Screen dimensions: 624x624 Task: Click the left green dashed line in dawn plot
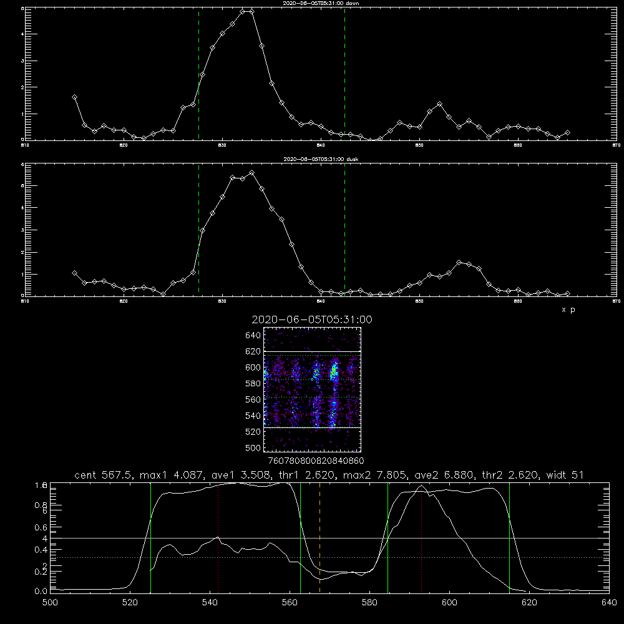click(x=198, y=74)
